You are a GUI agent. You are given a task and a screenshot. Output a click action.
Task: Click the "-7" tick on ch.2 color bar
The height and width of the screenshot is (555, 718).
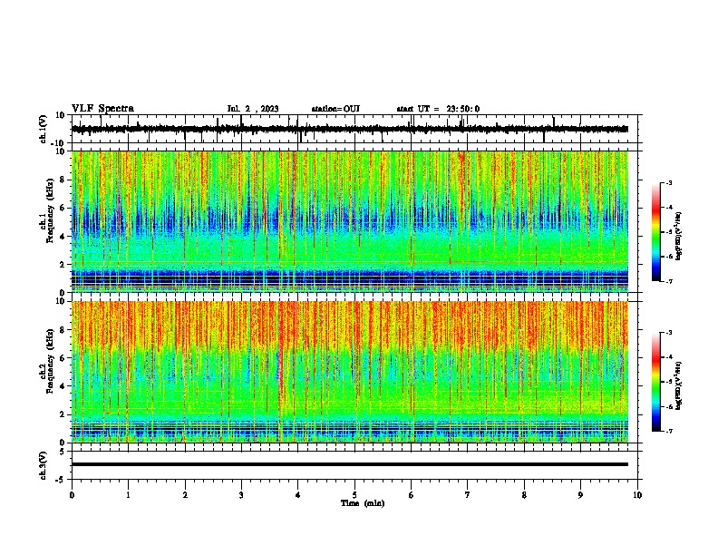click(x=669, y=431)
